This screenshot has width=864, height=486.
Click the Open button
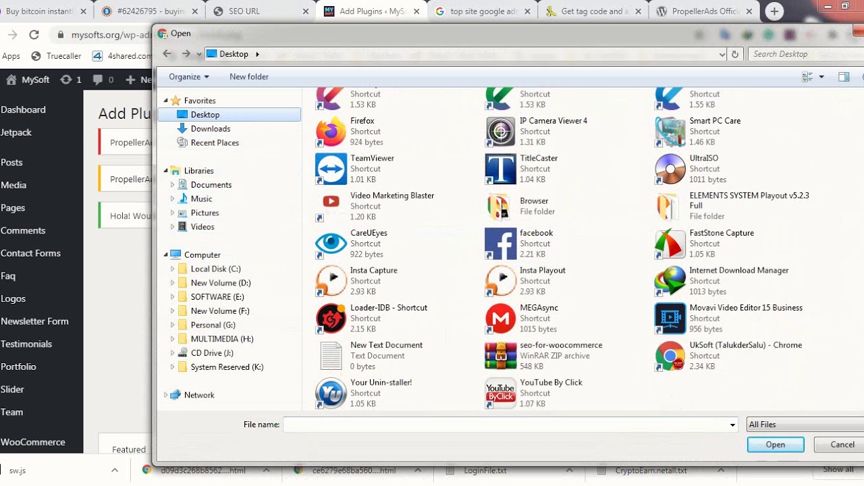coord(776,445)
